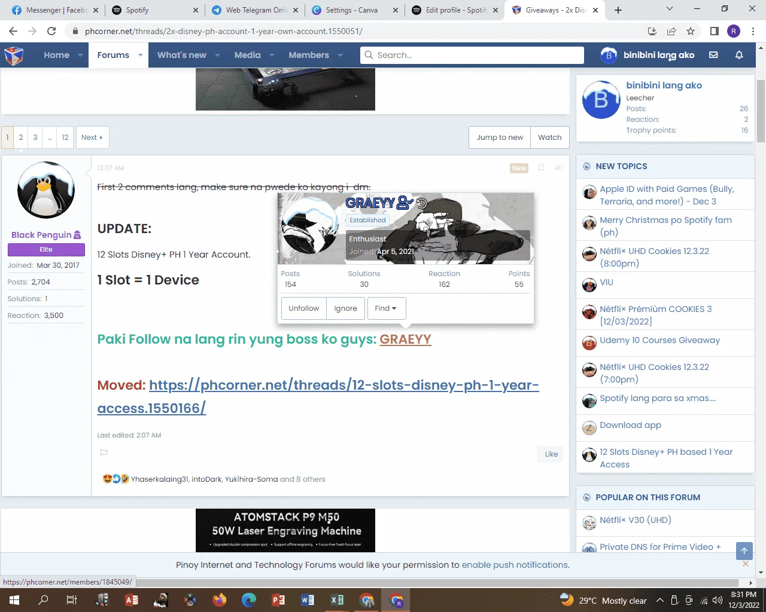Open the inbox envelope icon
Image resolution: width=766 pixels, height=612 pixels.
pyautogui.click(x=713, y=55)
